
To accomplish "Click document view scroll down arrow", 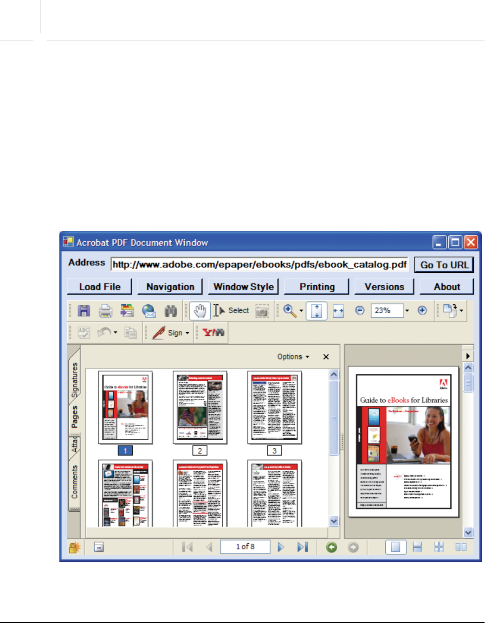I will click(468, 533).
